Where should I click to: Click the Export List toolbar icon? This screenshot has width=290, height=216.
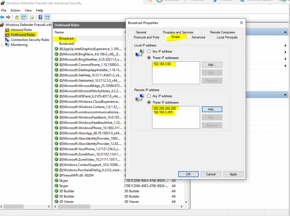32,17
